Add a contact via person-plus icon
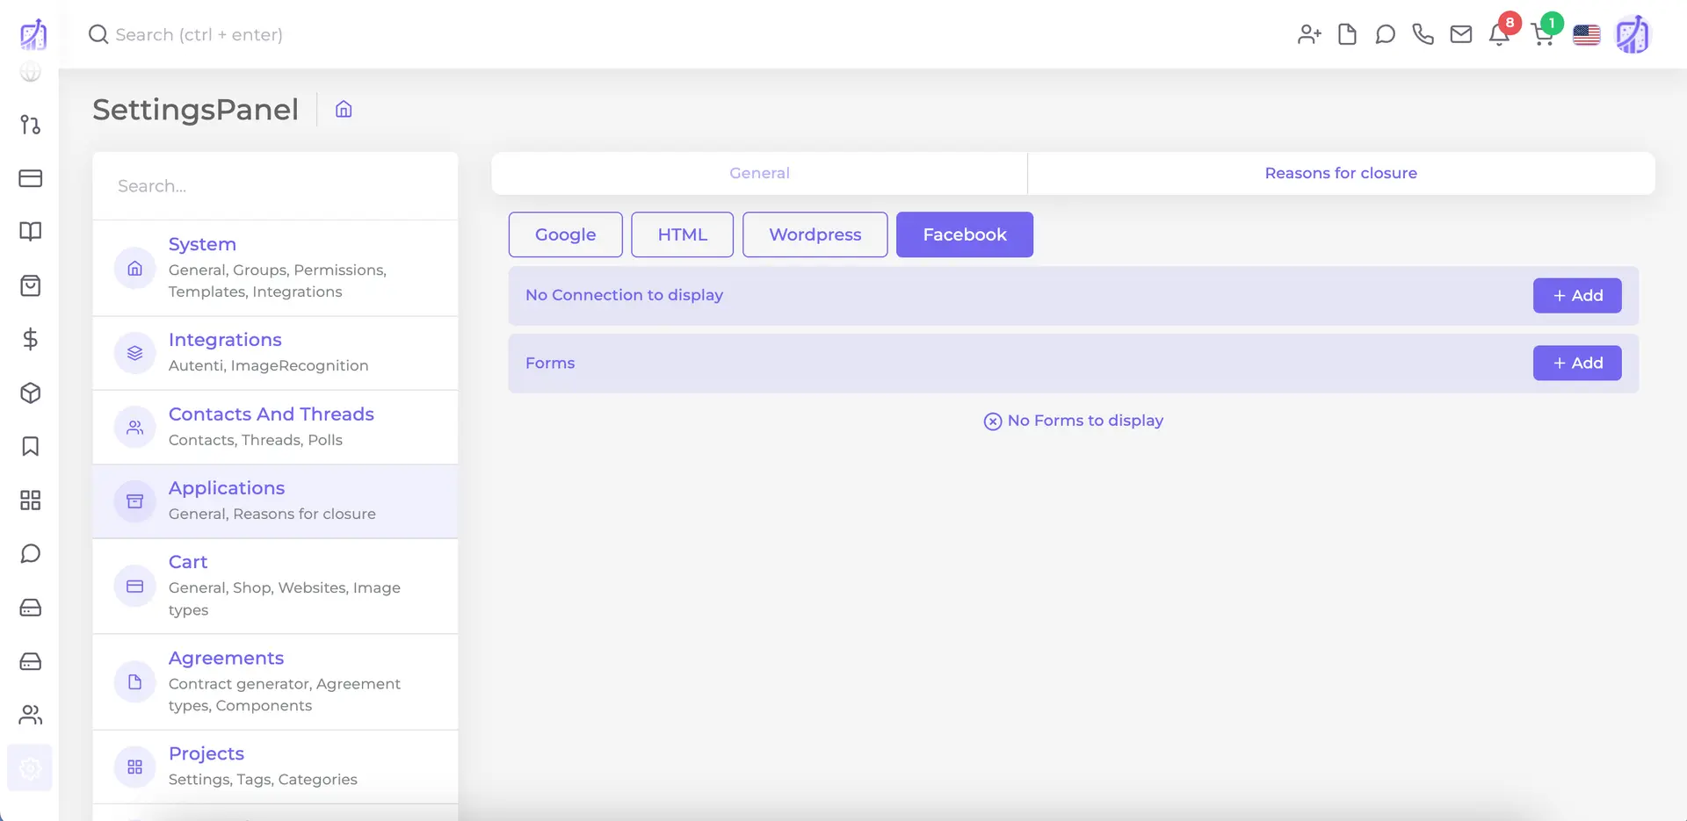The image size is (1687, 821). (x=1309, y=34)
